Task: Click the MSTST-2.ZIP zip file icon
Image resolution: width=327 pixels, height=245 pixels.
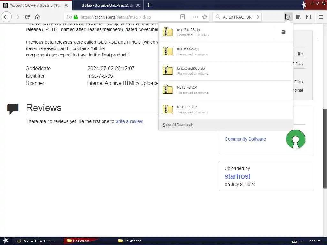Action: pyautogui.click(x=168, y=90)
